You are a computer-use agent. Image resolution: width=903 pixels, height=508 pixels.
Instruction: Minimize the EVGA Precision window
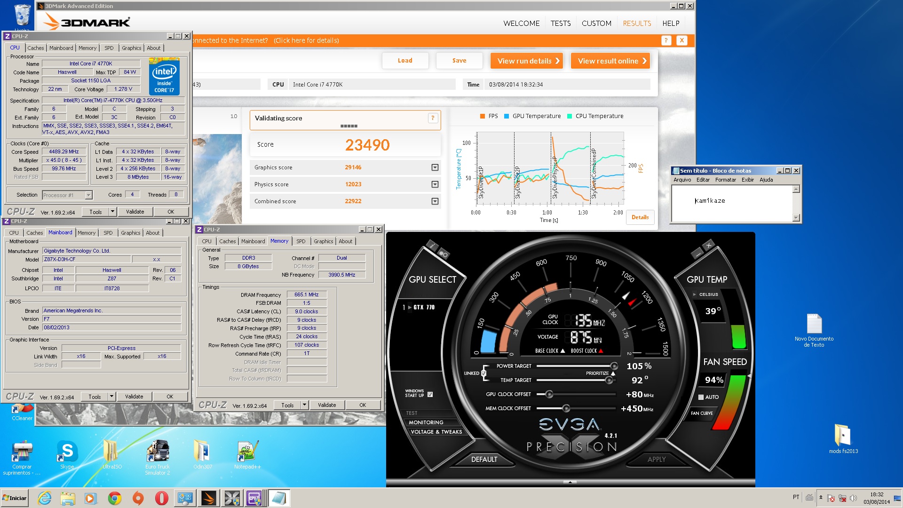click(x=697, y=254)
